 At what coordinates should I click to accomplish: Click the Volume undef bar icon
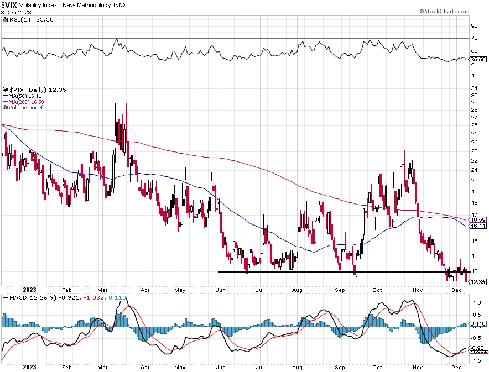[x=5, y=107]
